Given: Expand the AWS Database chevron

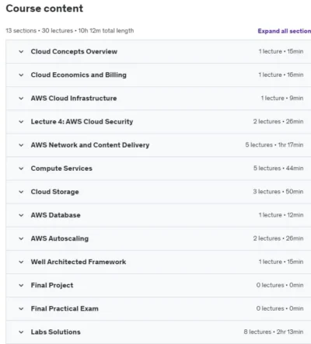Looking at the screenshot, I should (21, 215).
